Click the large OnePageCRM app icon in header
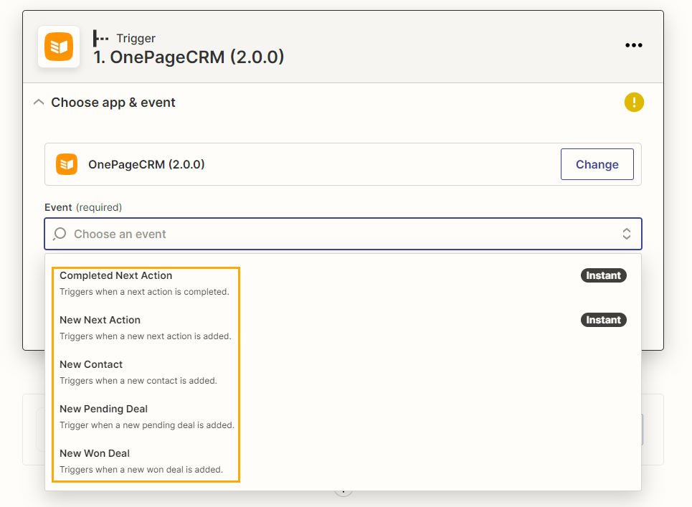 point(59,47)
